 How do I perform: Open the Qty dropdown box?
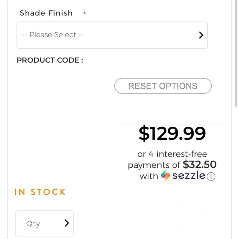tap(45, 223)
